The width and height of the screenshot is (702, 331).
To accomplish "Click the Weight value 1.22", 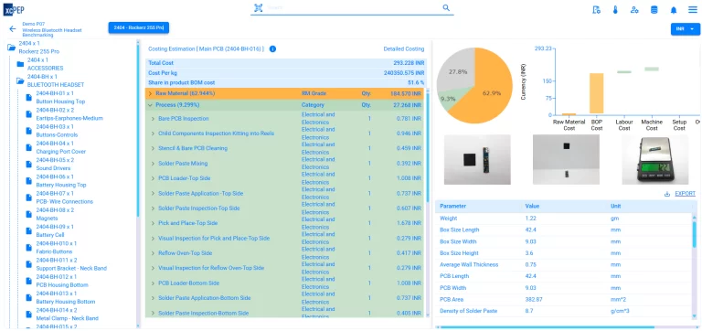I will pos(530,219).
